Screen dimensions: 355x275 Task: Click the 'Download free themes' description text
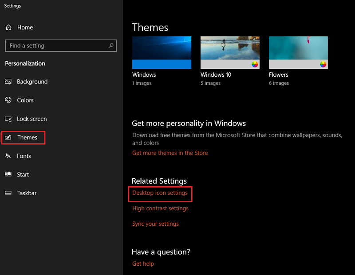click(237, 139)
